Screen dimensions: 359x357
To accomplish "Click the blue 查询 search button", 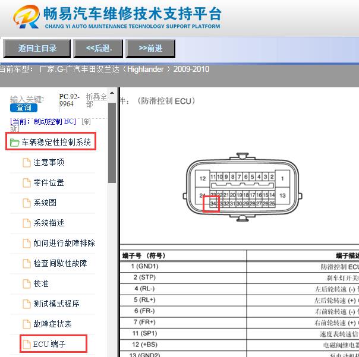I will coord(24,108).
